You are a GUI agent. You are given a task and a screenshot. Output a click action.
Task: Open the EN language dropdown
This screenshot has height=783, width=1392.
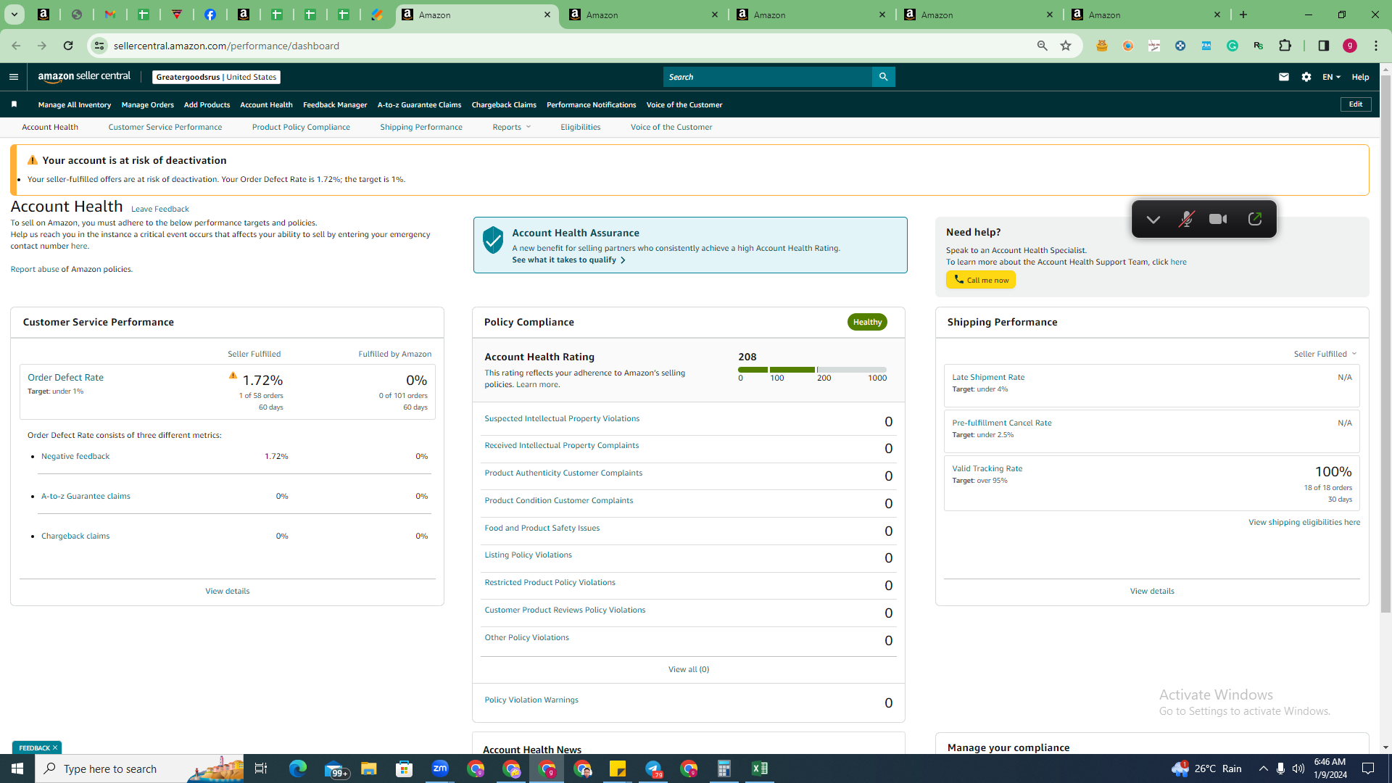pos(1331,77)
